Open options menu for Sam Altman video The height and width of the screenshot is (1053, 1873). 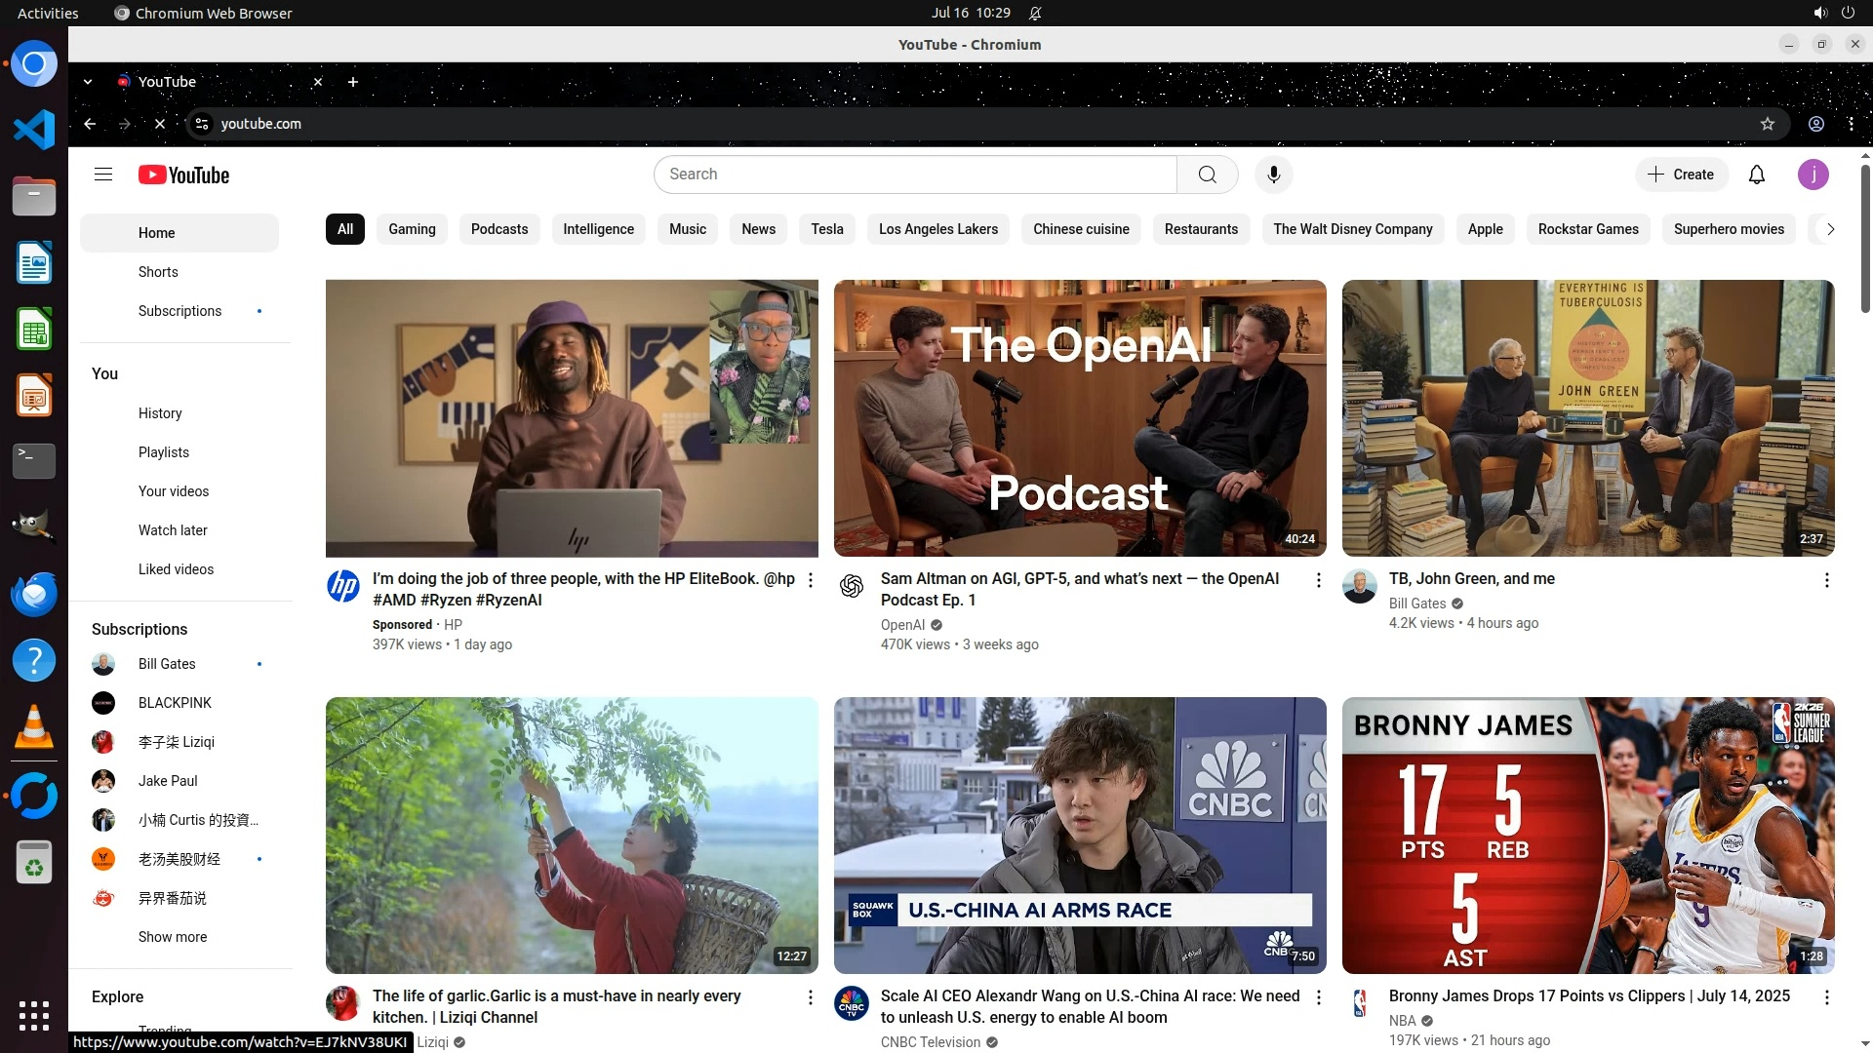point(1318,581)
